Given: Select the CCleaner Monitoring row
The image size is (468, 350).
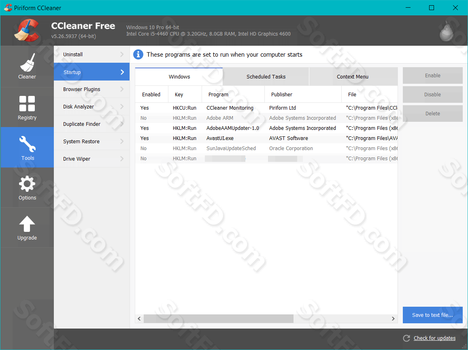Looking at the screenshot, I should [x=266, y=108].
